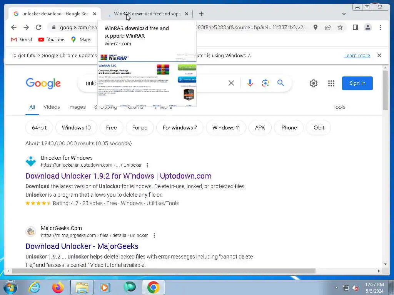Show hidden system tray icons

click(x=336, y=288)
